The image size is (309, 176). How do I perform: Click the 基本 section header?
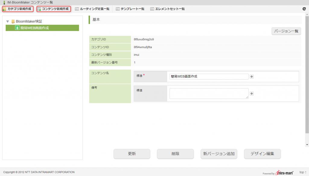[195, 20]
